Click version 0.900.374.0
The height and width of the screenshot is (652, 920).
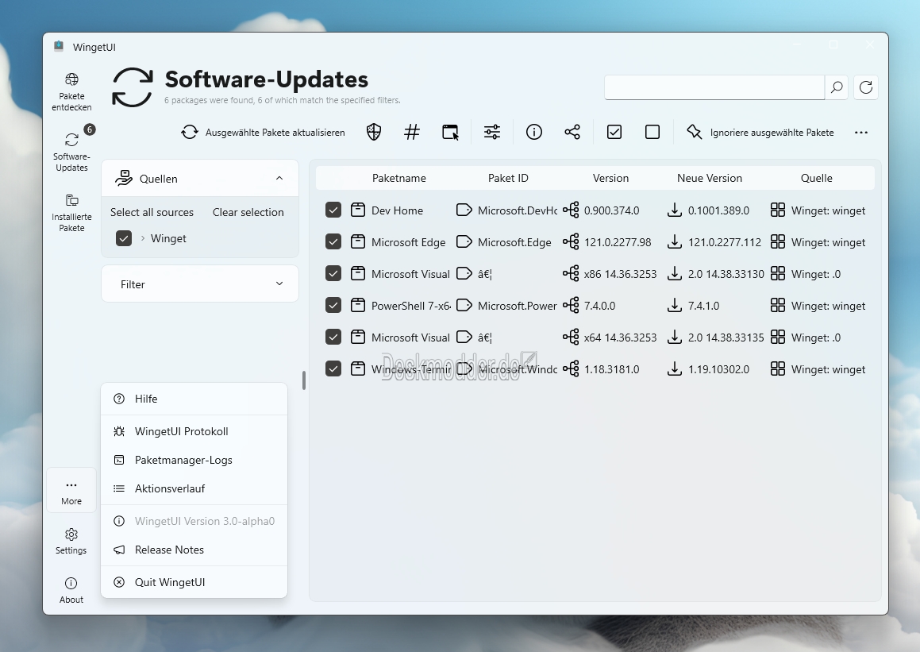pos(611,210)
